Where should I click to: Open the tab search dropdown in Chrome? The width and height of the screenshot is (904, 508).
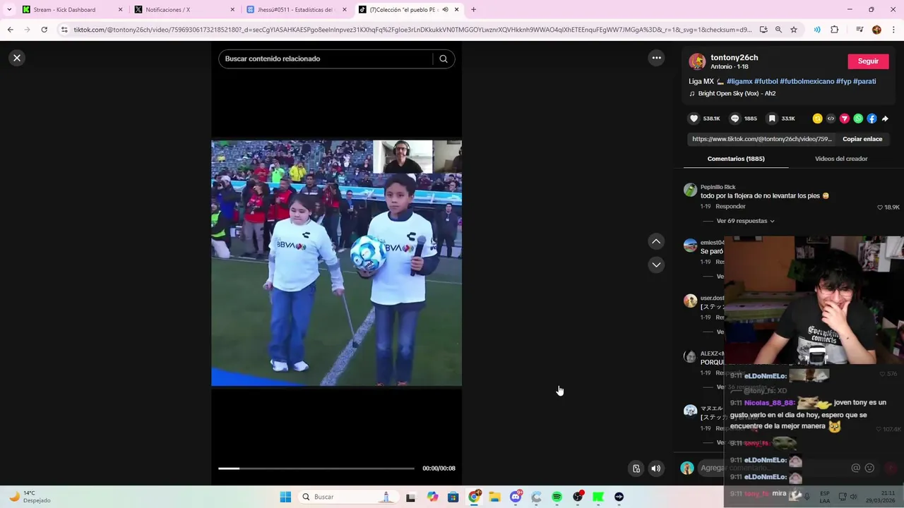[x=9, y=10]
